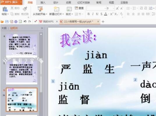156x116 pixels.
Task: Toggle subscript X₂ formatting
Action: coord(116,14)
